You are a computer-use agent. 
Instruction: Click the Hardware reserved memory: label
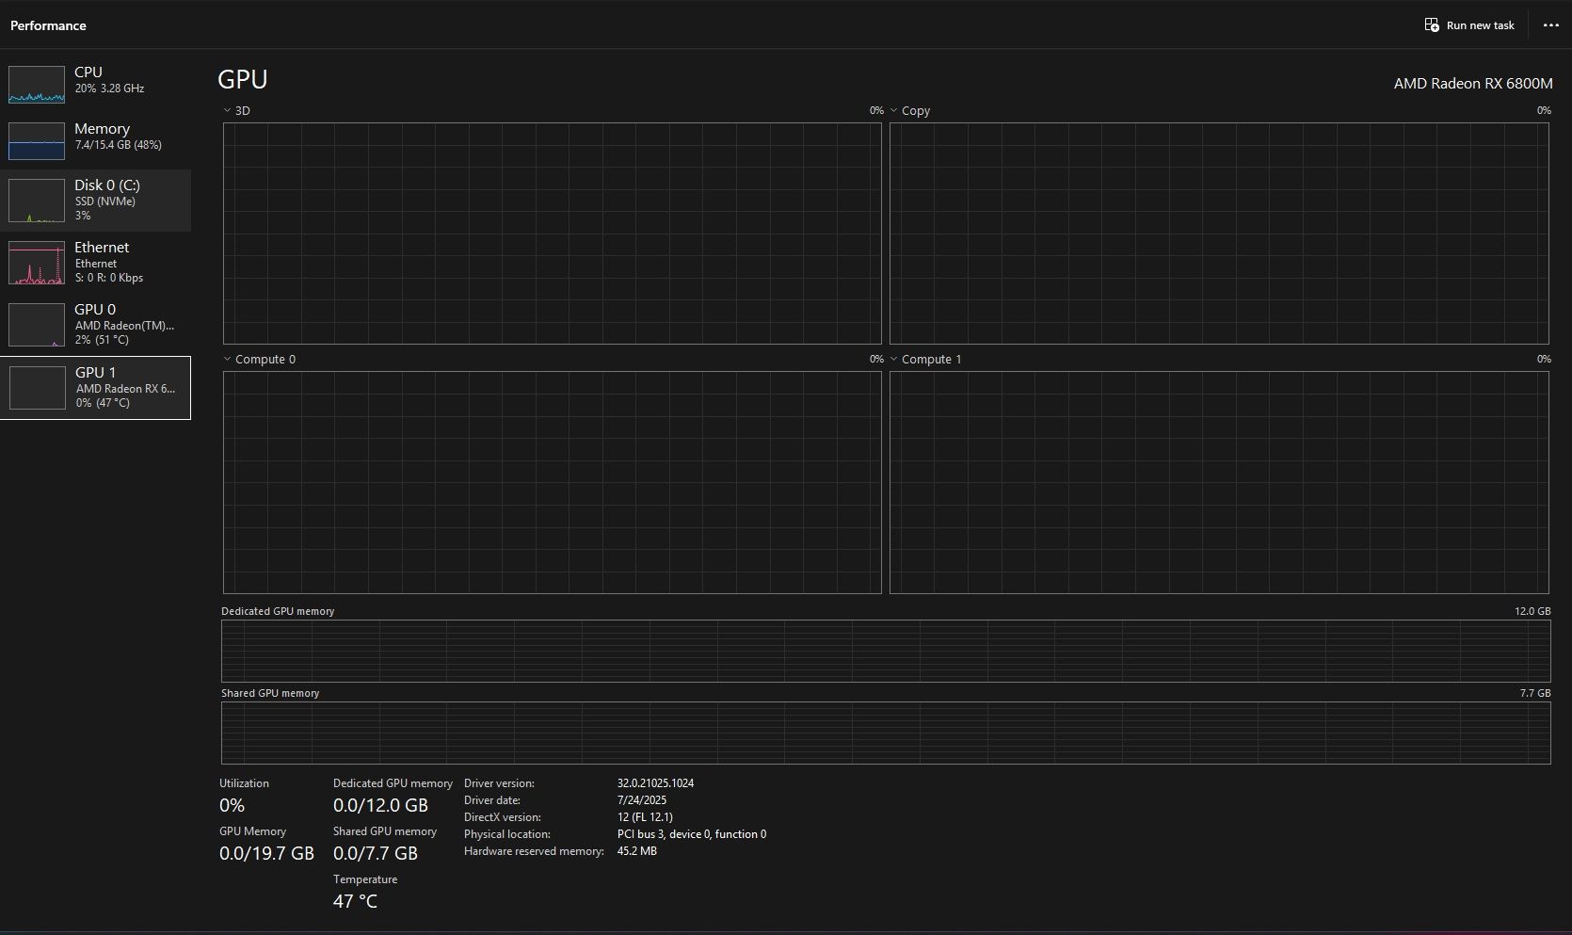pos(534,851)
